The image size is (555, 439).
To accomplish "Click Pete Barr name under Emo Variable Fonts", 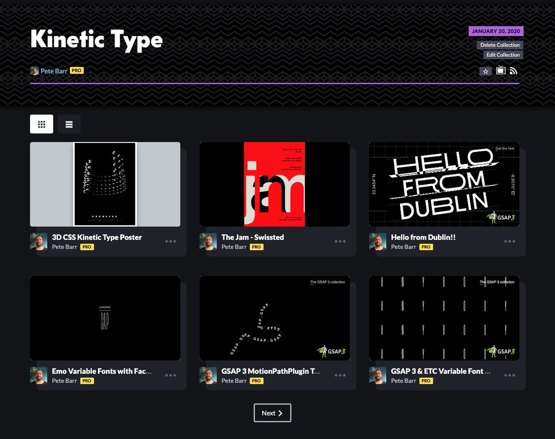I will (x=64, y=381).
